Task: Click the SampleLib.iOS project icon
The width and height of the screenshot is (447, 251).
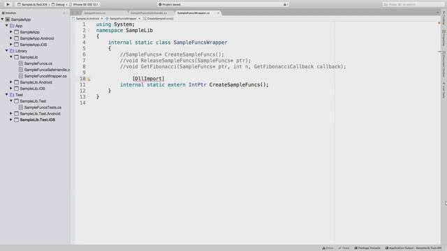Action: tap(16, 89)
